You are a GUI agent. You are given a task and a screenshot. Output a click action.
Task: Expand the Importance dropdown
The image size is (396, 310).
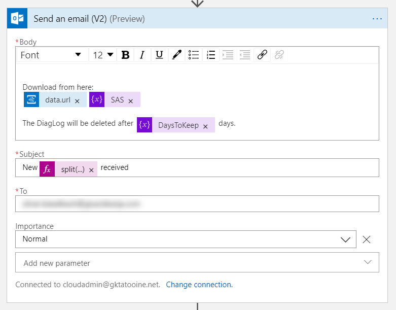coord(345,239)
